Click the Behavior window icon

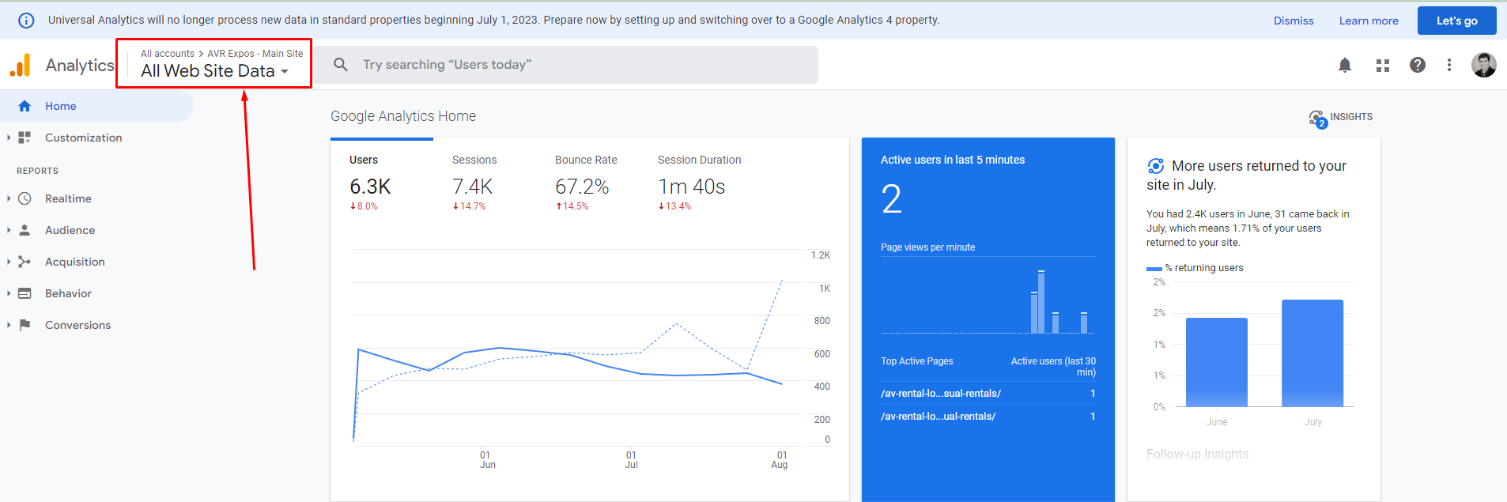[x=25, y=293]
